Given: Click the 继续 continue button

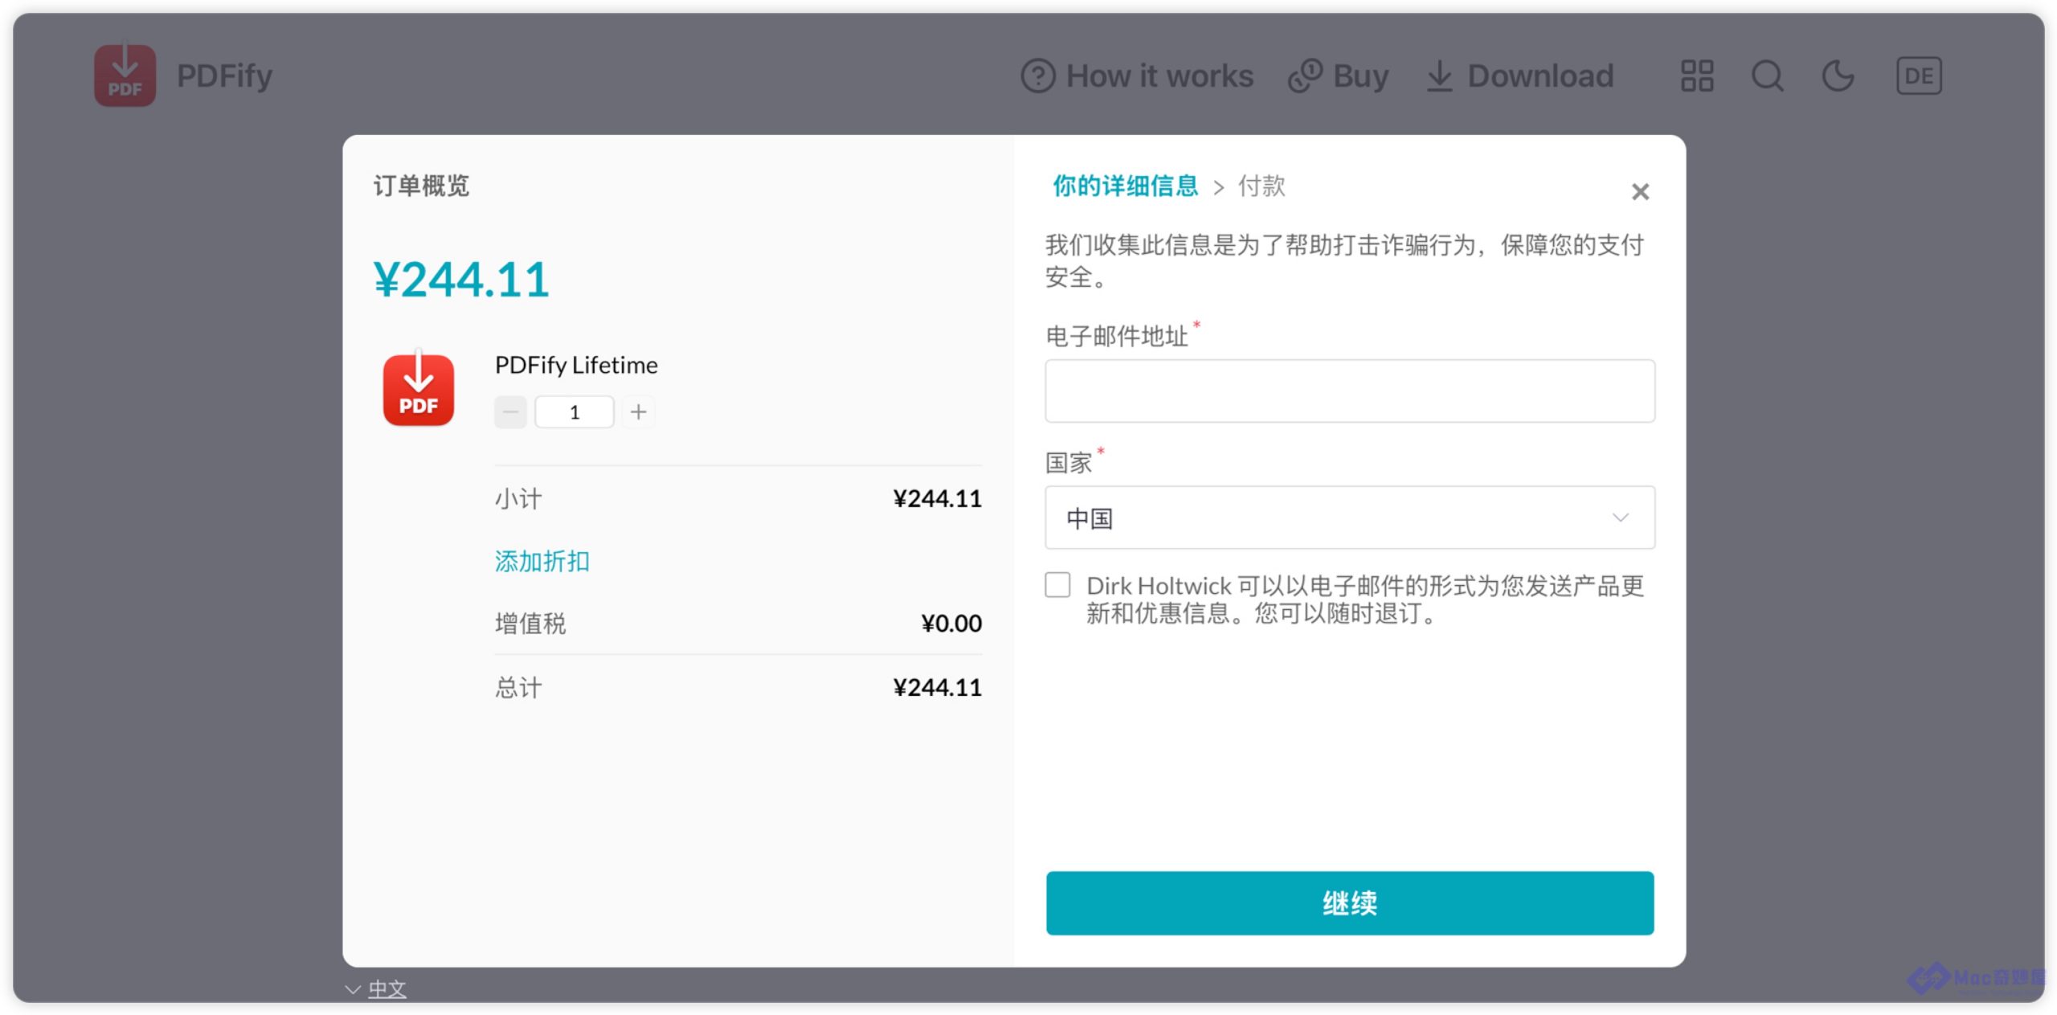Looking at the screenshot, I should pos(1349,902).
